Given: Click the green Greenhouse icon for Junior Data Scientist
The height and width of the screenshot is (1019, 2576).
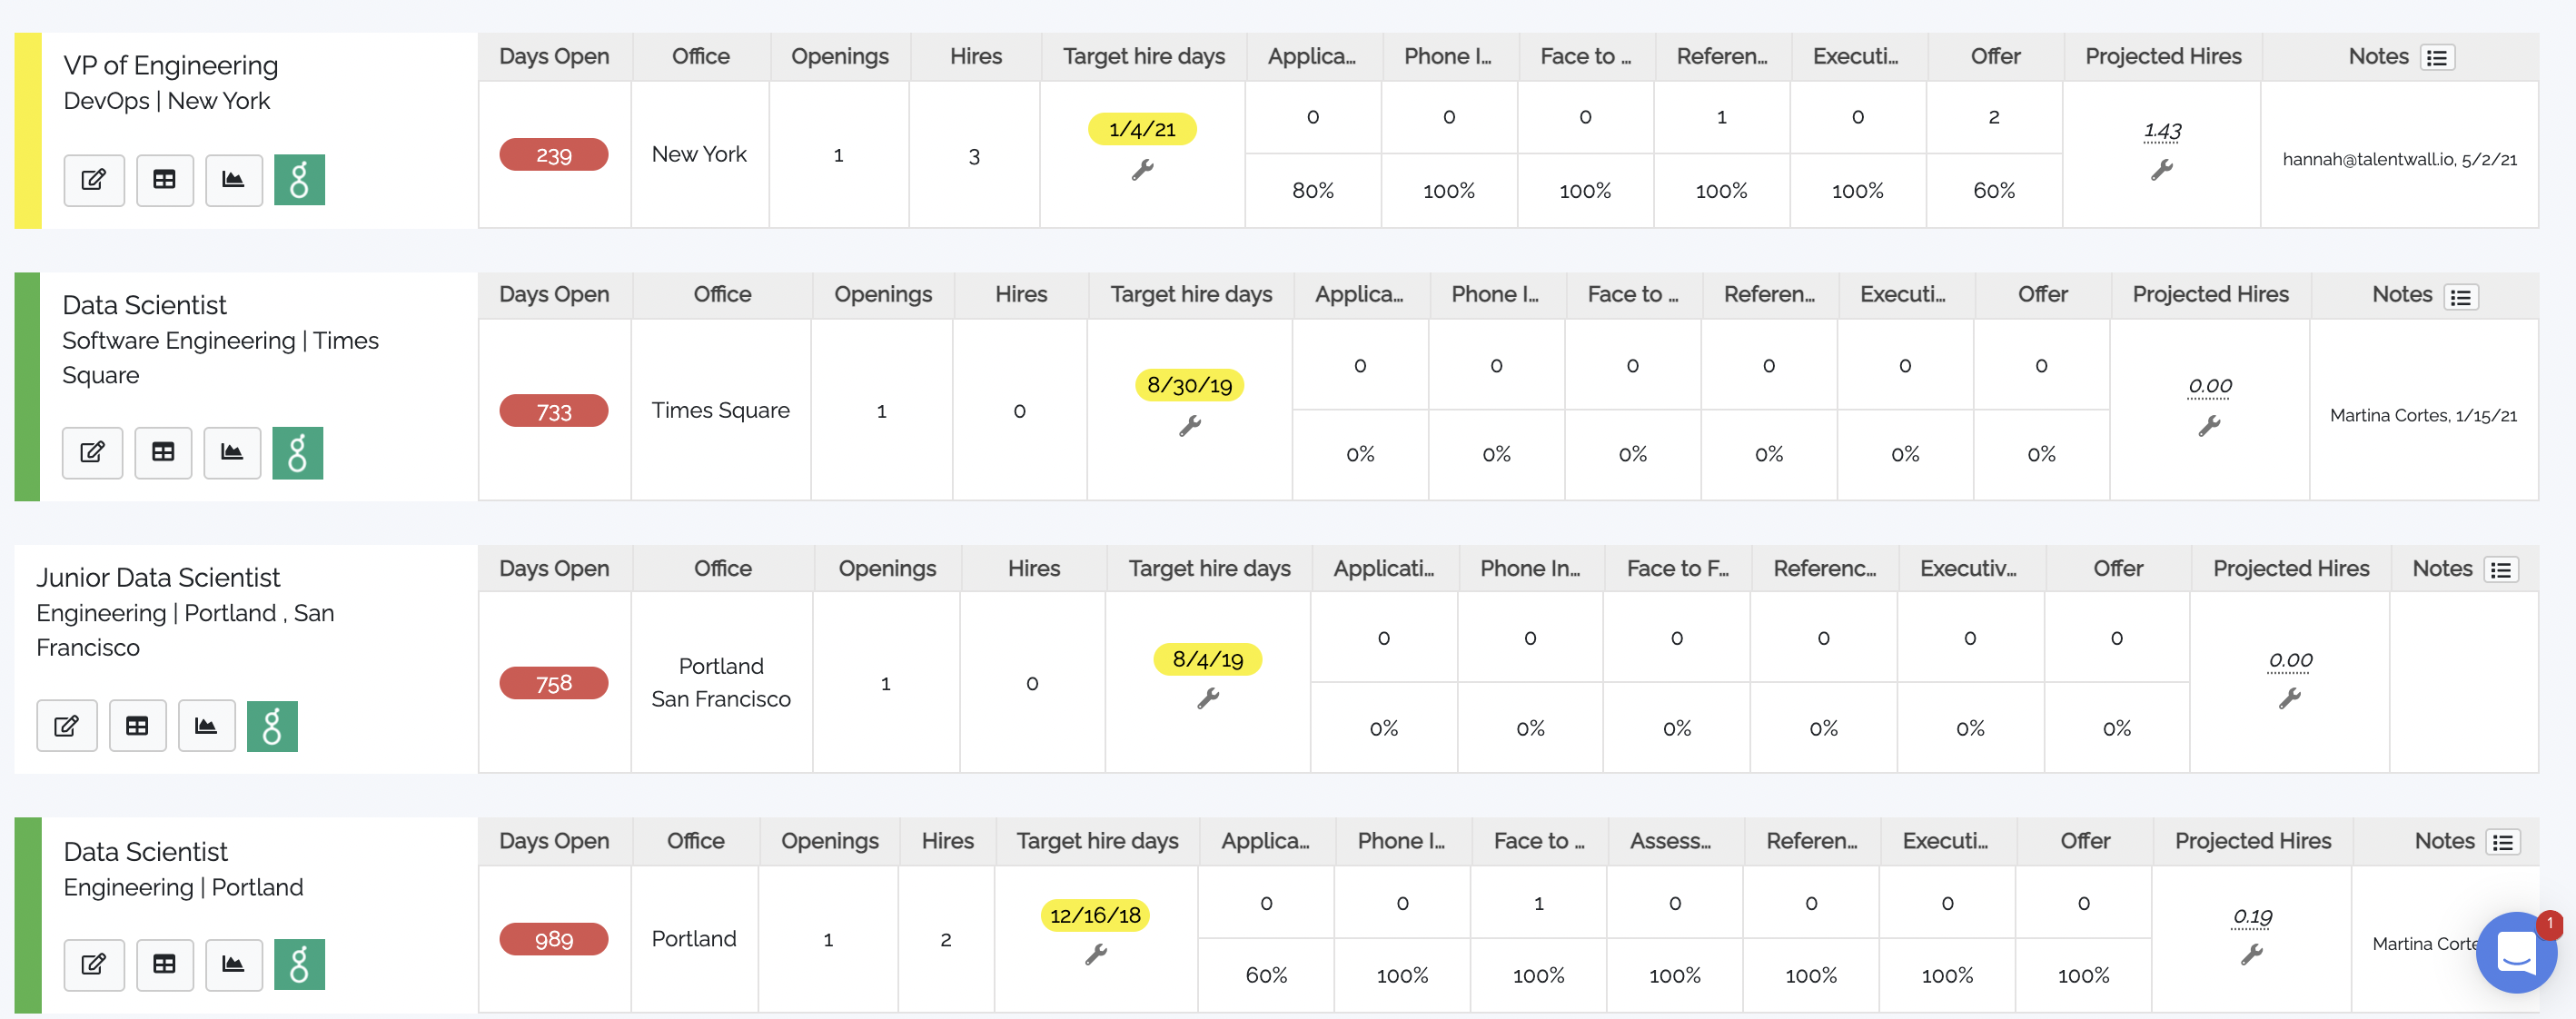Looking at the screenshot, I should point(272,726).
